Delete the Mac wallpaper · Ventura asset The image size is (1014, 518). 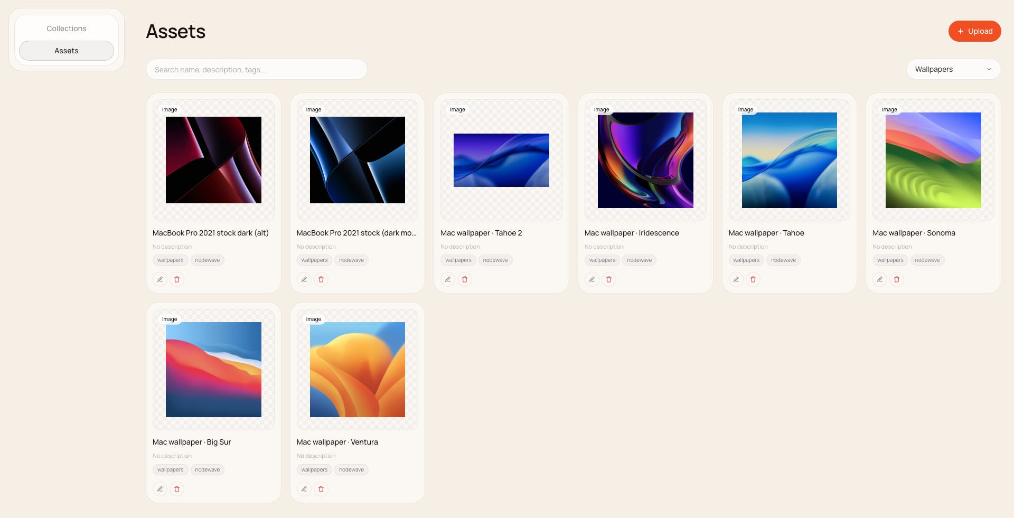pyautogui.click(x=321, y=489)
